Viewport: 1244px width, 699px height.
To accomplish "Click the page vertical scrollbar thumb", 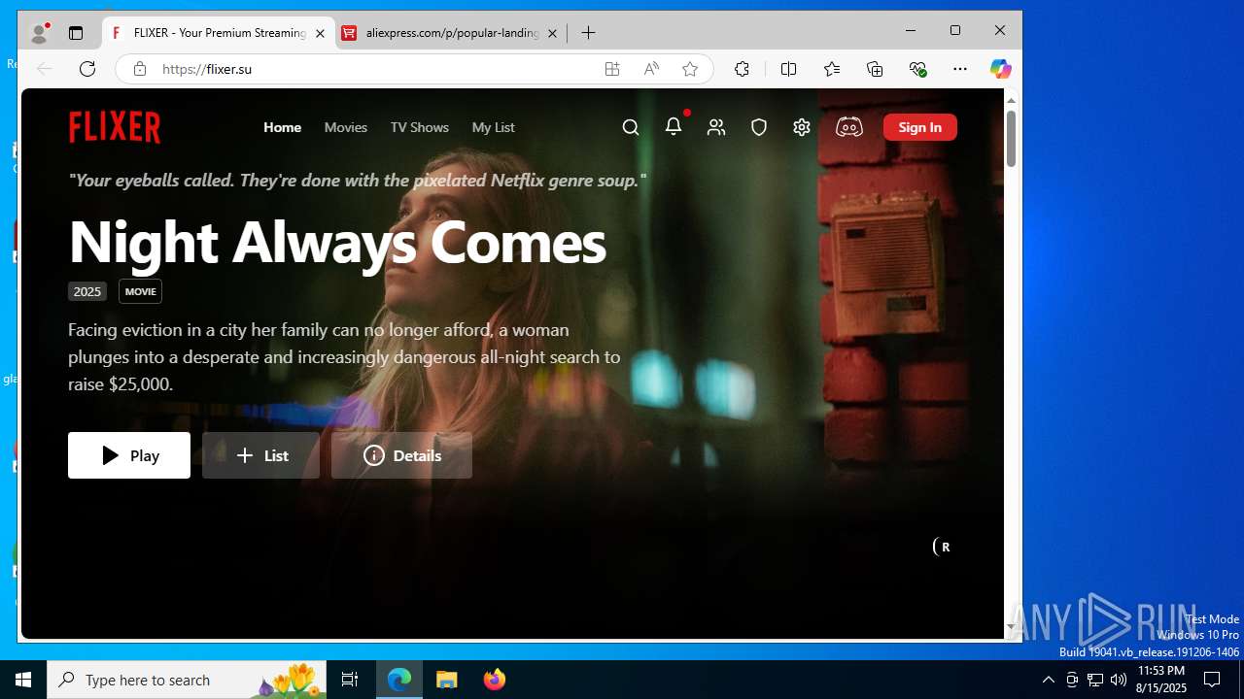I will point(1011,138).
